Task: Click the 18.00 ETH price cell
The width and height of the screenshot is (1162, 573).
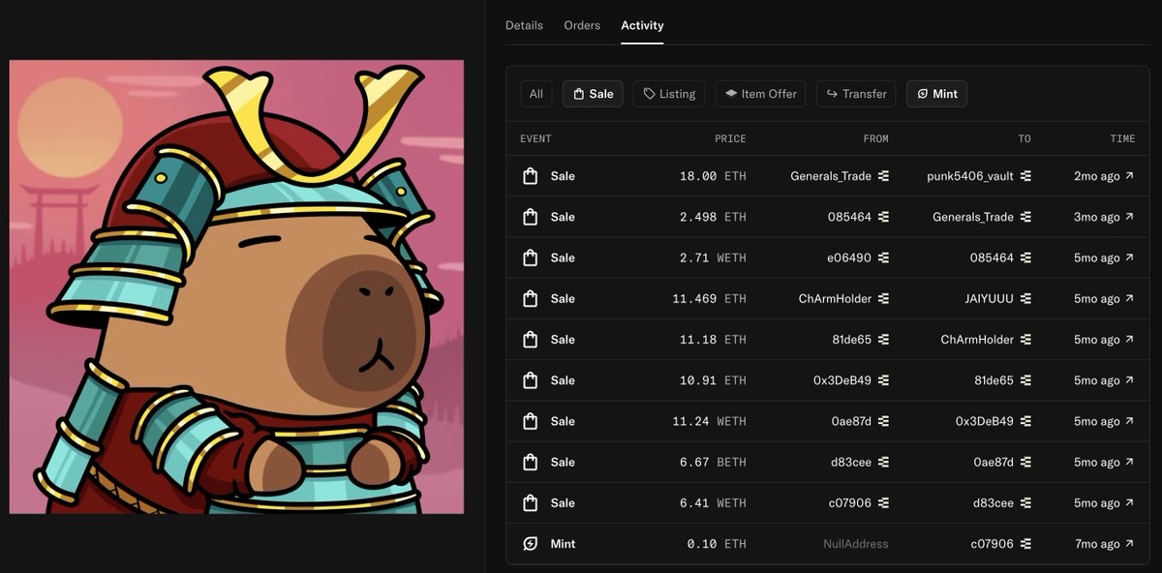Action: (713, 176)
